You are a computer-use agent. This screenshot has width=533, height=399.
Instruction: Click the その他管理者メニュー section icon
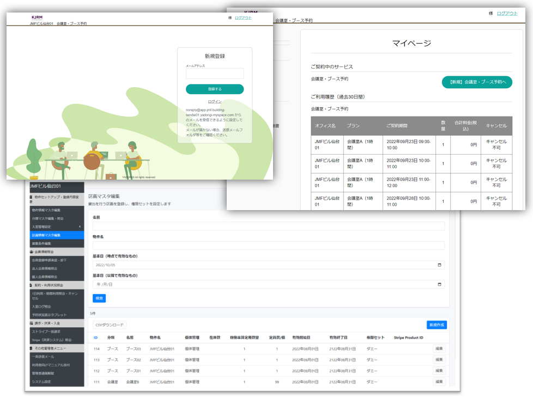click(x=32, y=348)
